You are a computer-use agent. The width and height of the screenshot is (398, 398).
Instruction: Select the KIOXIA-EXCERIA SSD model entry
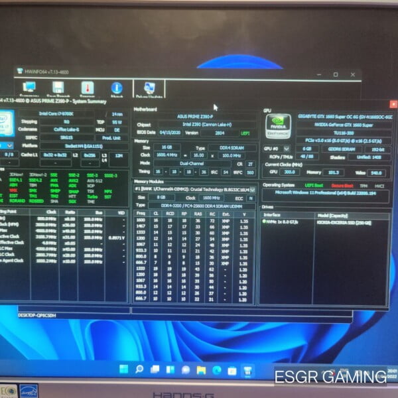tap(344, 223)
